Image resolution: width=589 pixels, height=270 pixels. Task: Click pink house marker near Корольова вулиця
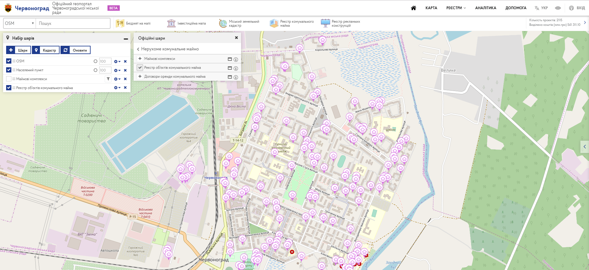tap(299, 48)
